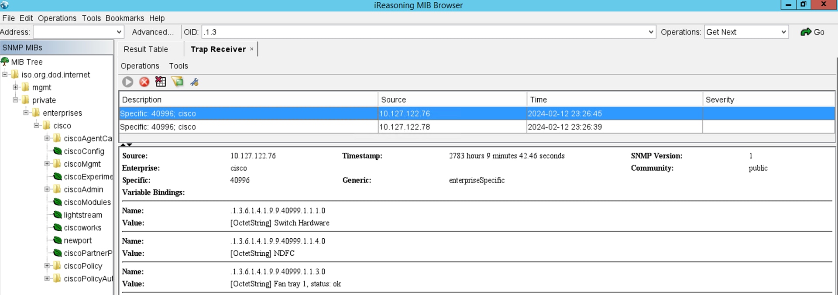Select the ciscoConfig leaf node
Image resolution: width=838 pixels, height=295 pixels.
coord(84,151)
